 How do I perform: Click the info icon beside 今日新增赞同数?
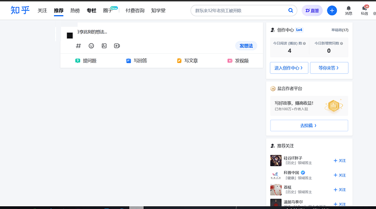[x=342, y=43]
